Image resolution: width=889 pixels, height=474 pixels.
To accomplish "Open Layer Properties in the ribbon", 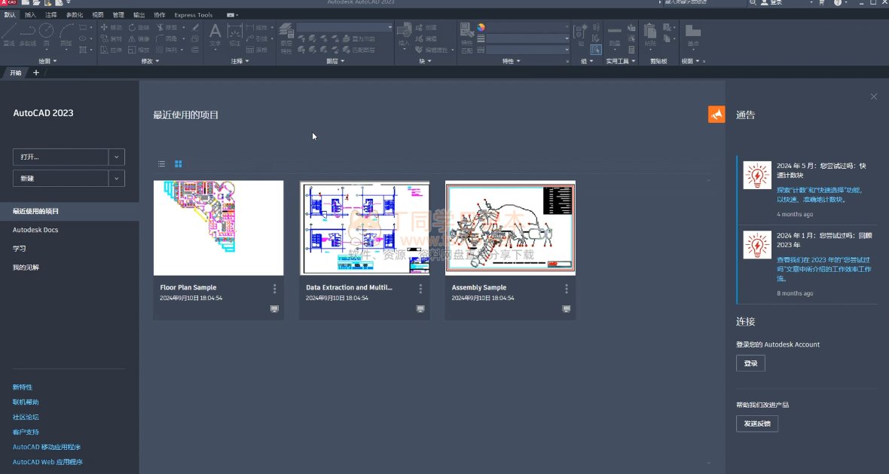I will pyautogui.click(x=286, y=35).
